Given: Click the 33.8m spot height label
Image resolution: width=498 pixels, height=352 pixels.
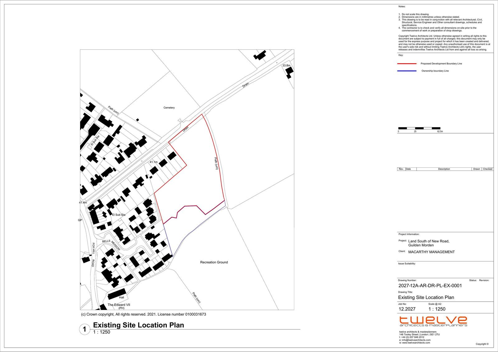Looking at the screenshot, I should click(x=286, y=66).
